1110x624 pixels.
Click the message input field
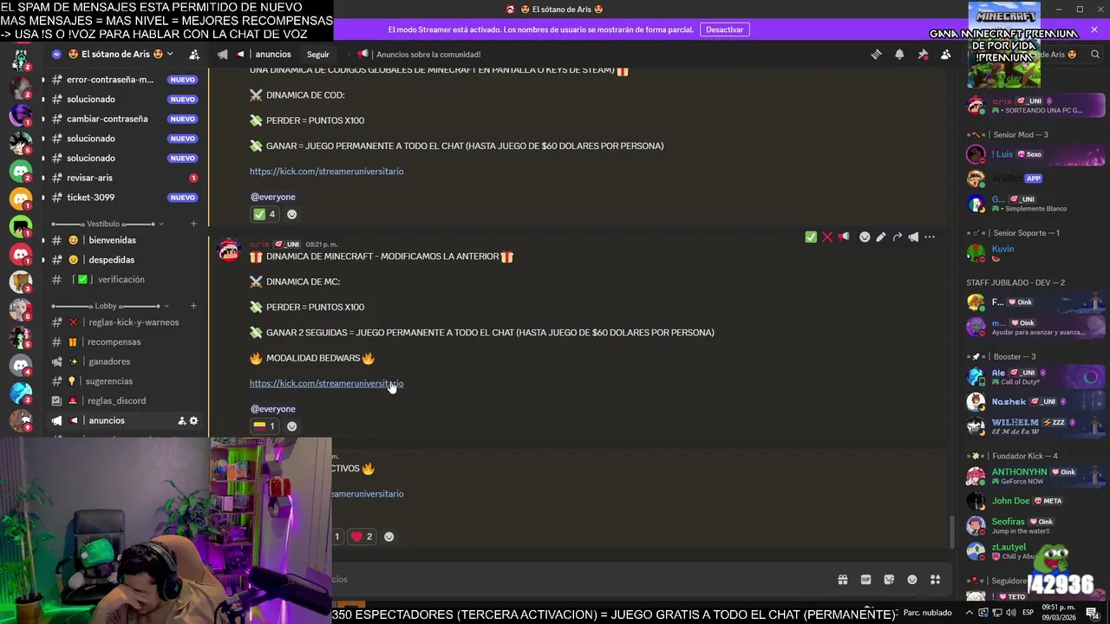pyautogui.click(x=581, y=580)
